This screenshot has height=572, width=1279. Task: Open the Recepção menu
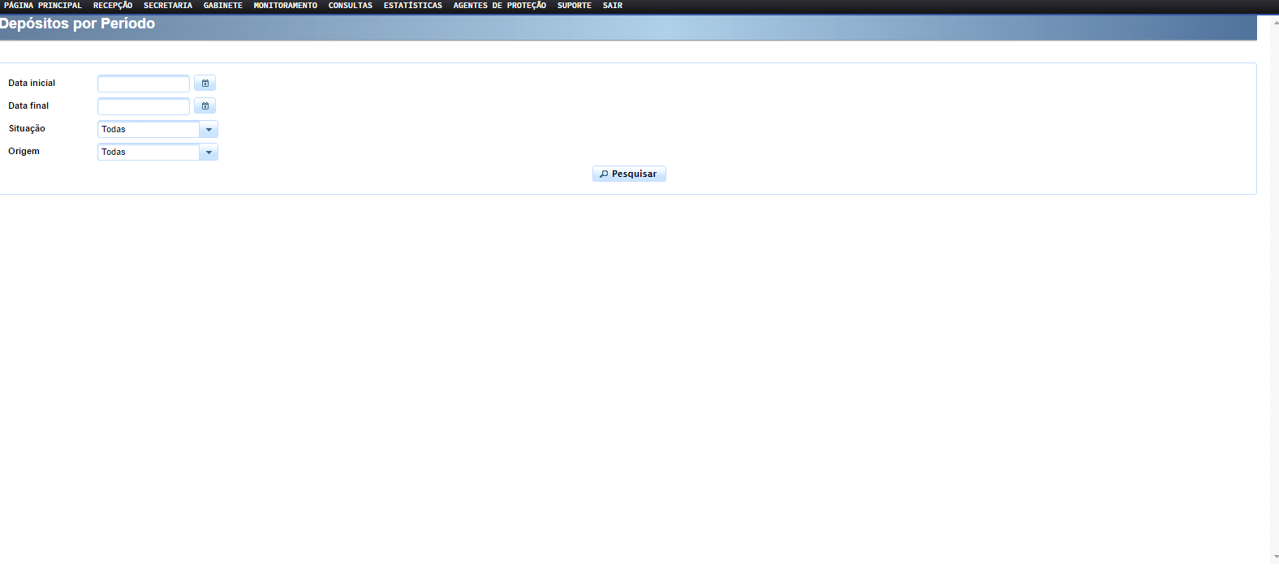113,6
